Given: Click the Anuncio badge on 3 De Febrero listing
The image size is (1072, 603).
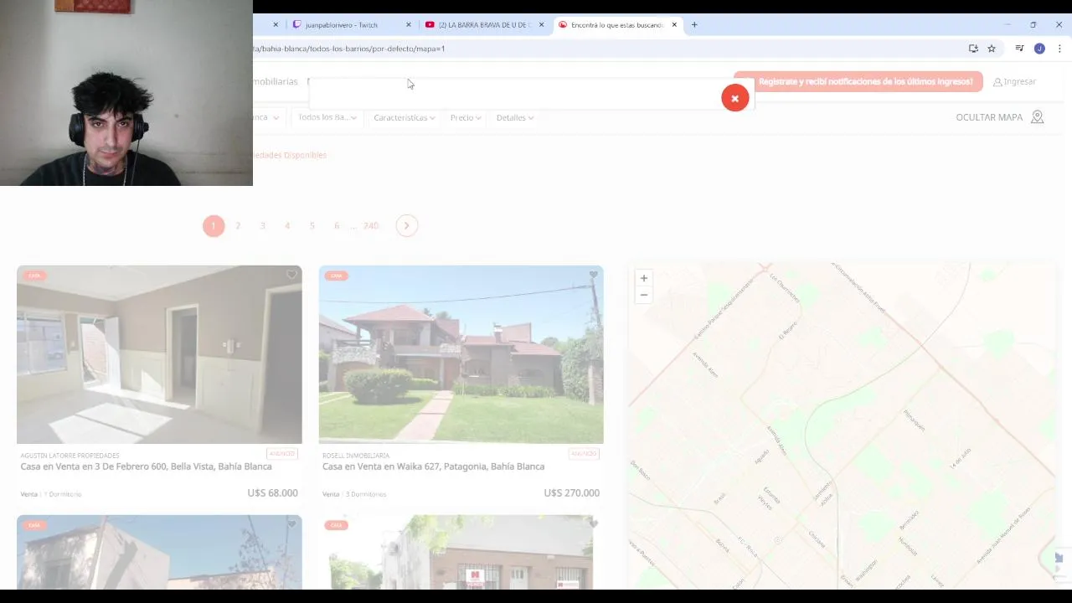Looking at the screenshot, I should coord(282,454).
